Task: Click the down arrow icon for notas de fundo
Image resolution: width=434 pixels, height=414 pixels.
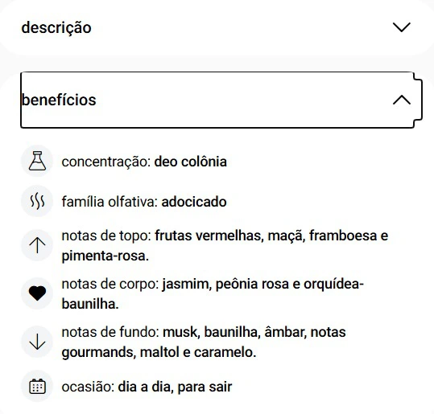Action: tap(37, 342)
